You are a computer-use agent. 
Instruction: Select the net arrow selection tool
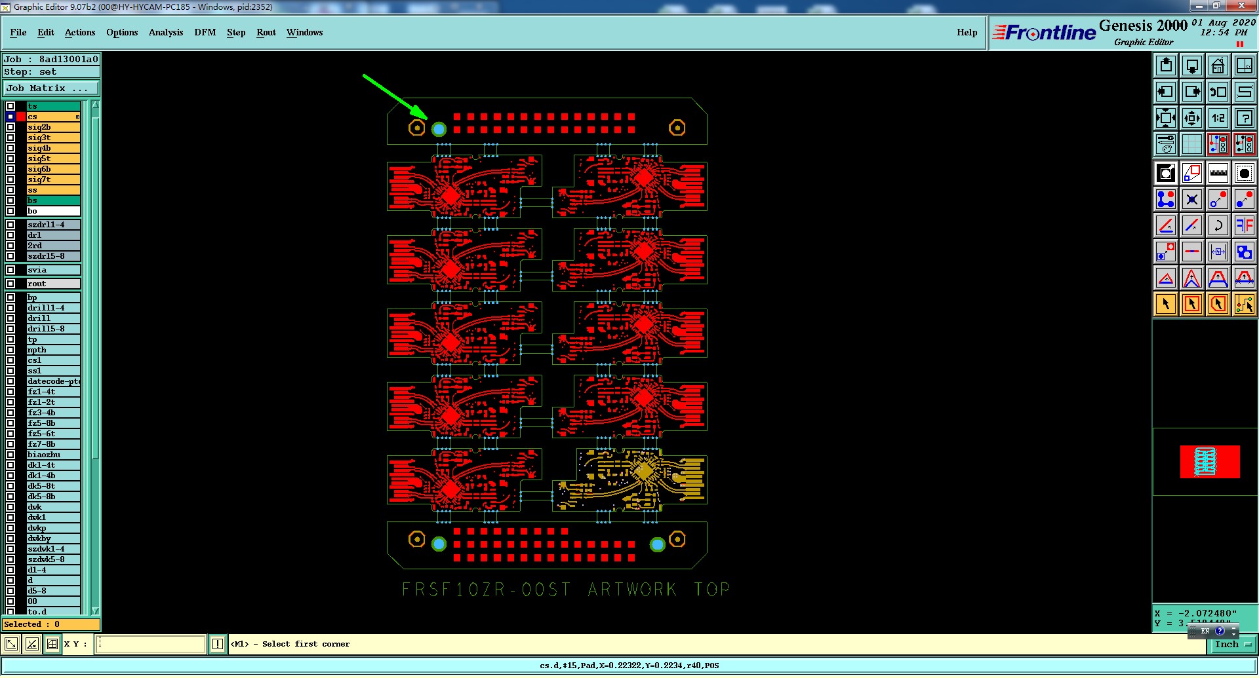point(1244,304)
